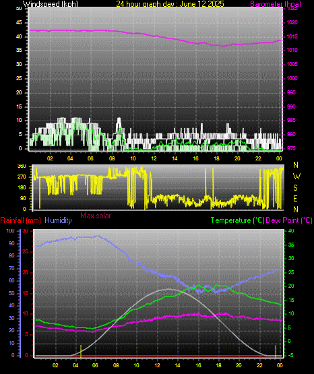
Task: Click the 180 wind direction scale value
Action: (x=22, y=188)
